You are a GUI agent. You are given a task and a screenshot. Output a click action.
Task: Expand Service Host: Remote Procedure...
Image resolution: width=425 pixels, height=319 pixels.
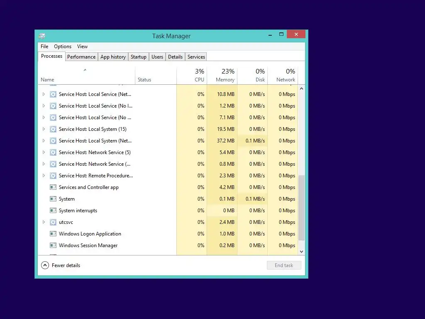point(44,176)
